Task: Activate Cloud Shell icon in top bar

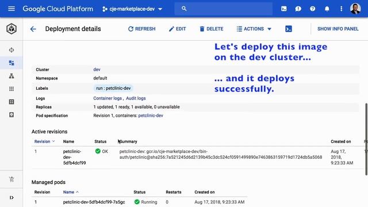Action: 283,9
